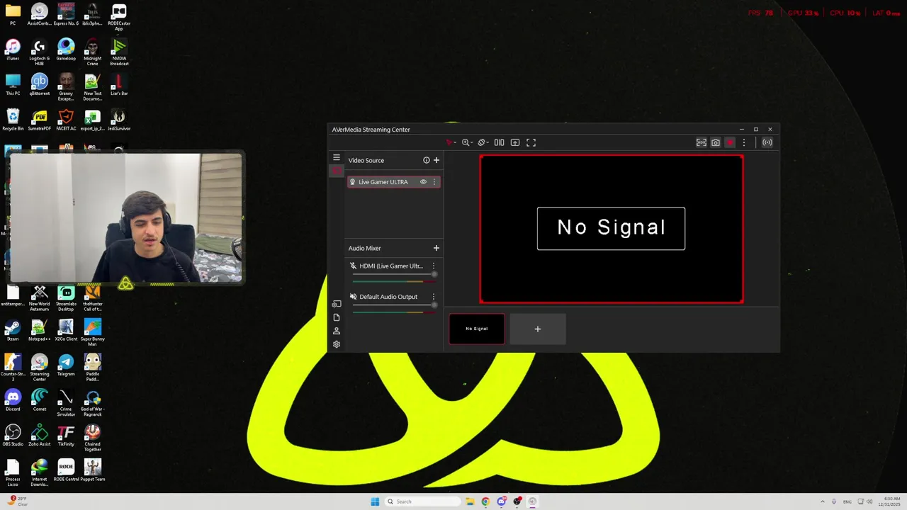Open HDMI audio source options menu
Image resolution: width=907 pixels, height=510 pixels.
point(434,266)
